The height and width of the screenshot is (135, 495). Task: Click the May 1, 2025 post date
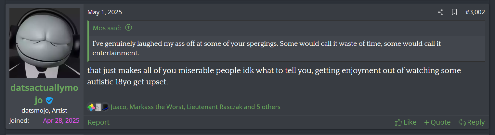pos(105,12)
